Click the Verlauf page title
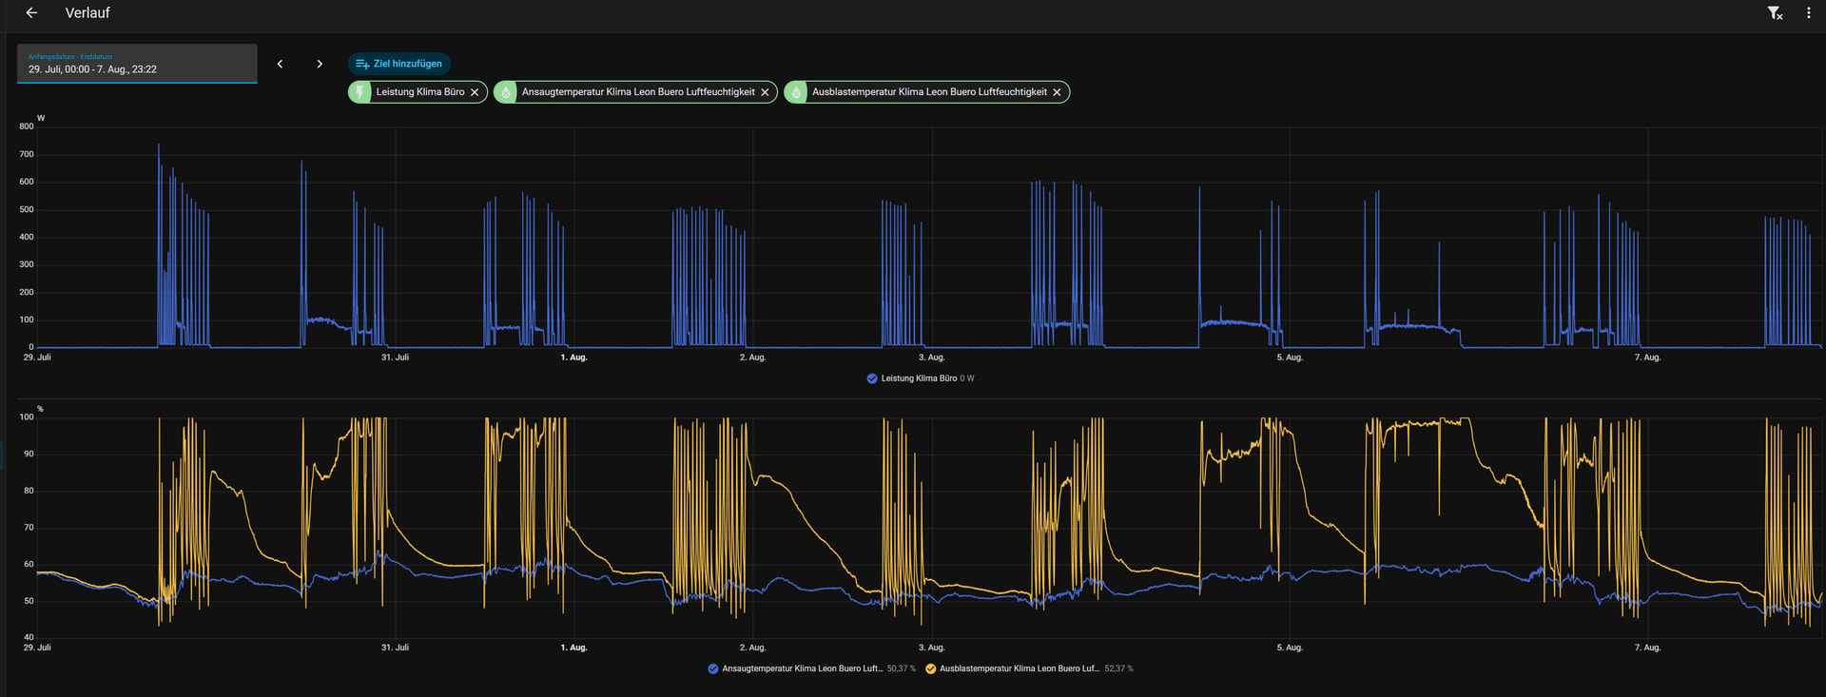 [x=87, y=13]
